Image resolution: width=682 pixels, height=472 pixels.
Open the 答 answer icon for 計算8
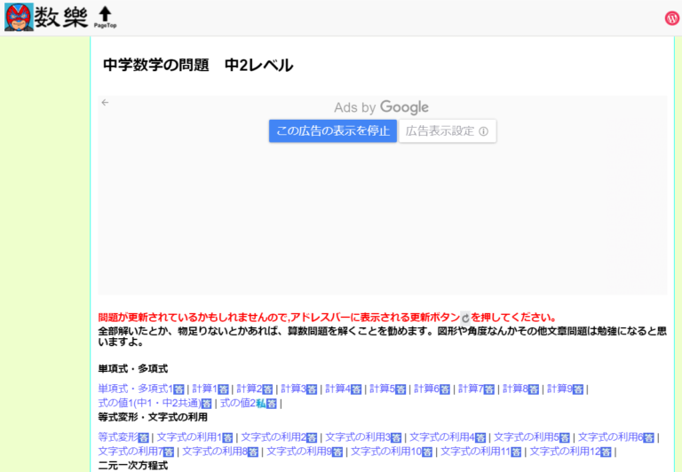[x=533, y=389]
